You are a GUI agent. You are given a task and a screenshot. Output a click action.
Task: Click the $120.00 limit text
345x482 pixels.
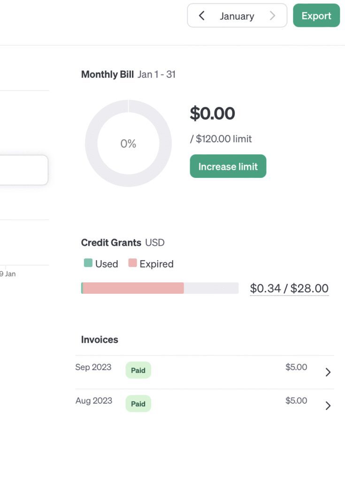pos(221,139)
